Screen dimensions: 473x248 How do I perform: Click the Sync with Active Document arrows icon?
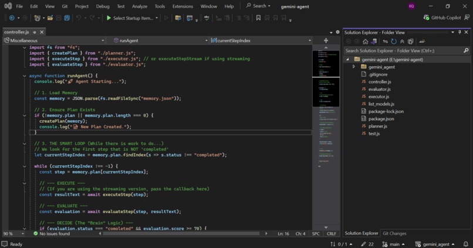pos(385,41)
